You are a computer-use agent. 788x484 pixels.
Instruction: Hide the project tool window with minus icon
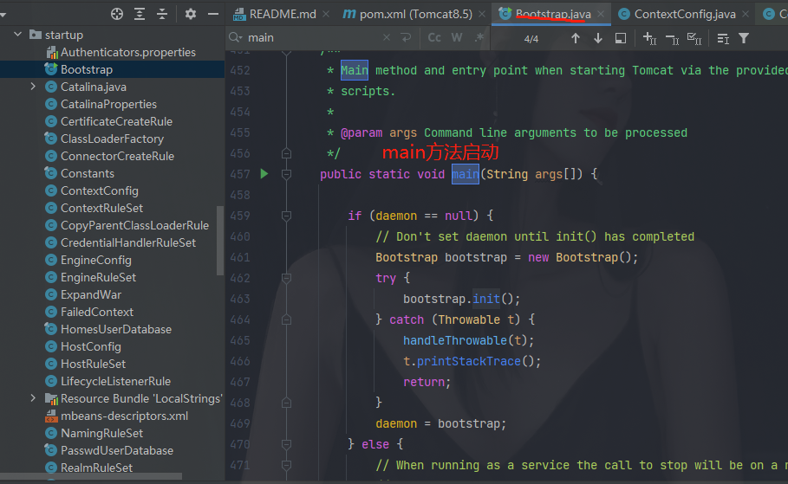click(x=212, y=14)
